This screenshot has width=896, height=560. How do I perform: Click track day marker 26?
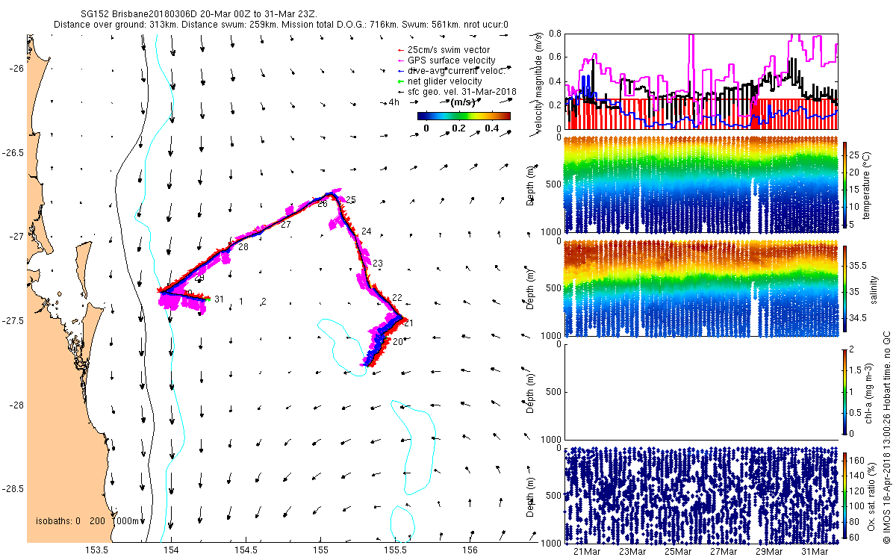click(323, 204)
